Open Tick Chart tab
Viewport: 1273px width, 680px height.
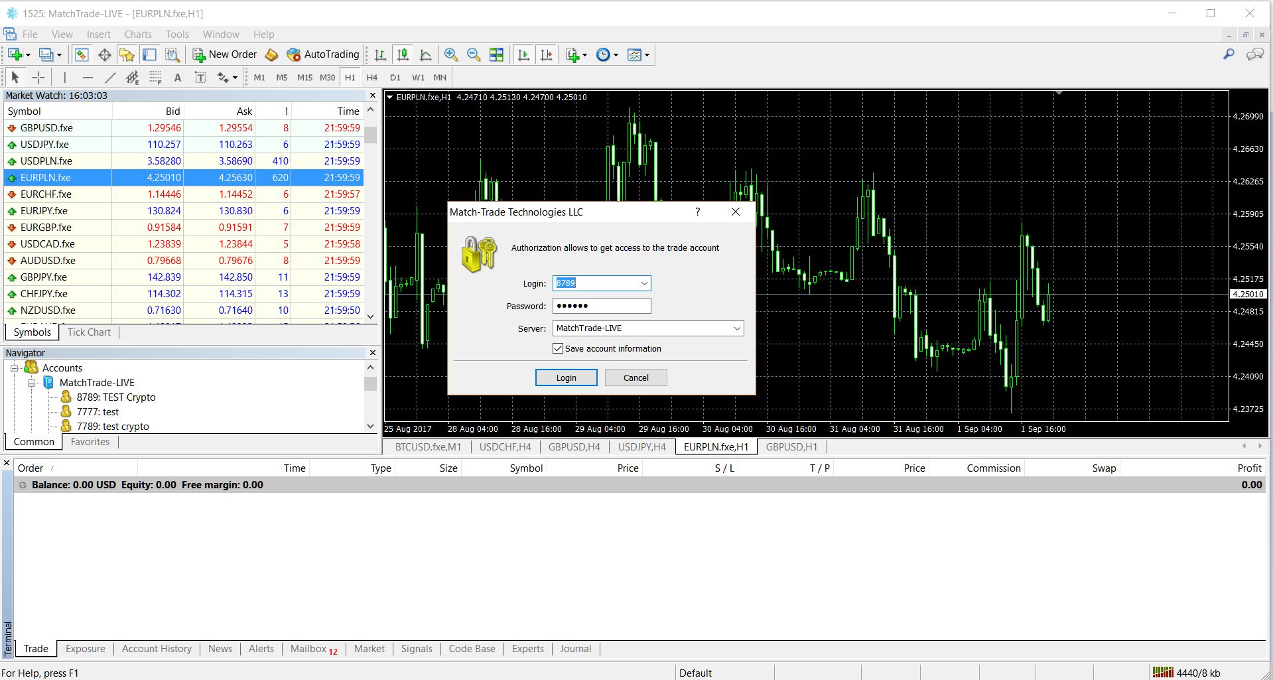tap(89, 332)
